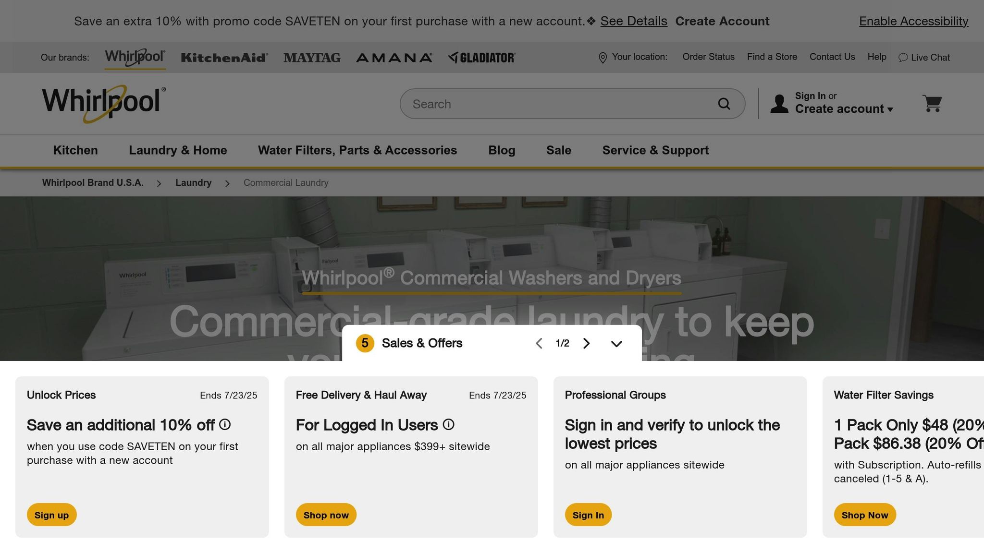Click the 'Your location:' text
984x553 pixels.
[640, 57]
